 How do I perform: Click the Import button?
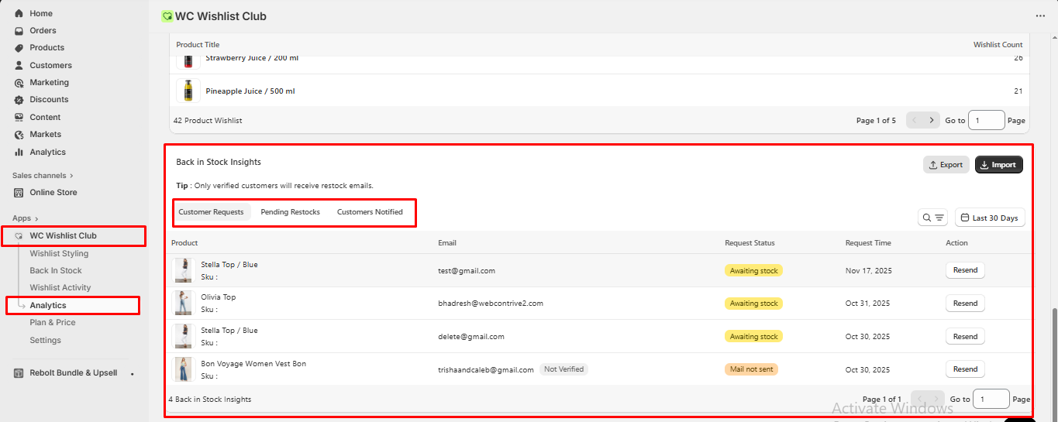click(999, 165)
